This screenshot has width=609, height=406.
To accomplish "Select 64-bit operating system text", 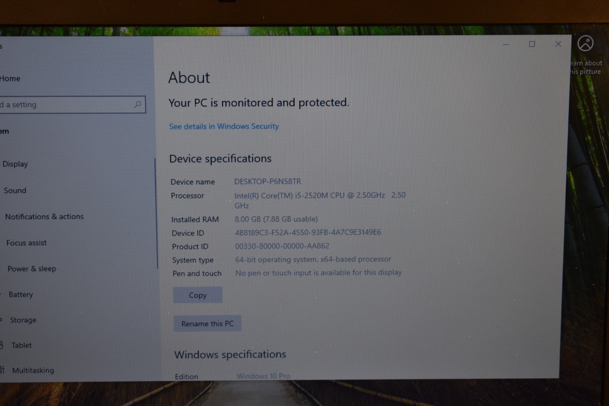I will pos(313,260).
